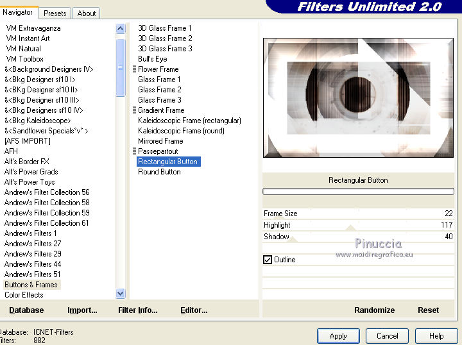The width and height of the screenshot is (462, 345).
Task: Select the Bull's Eye filter
Action: click(153, 59)
